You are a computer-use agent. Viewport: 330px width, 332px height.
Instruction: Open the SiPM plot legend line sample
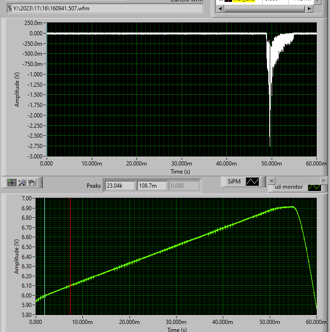[252, 182]
